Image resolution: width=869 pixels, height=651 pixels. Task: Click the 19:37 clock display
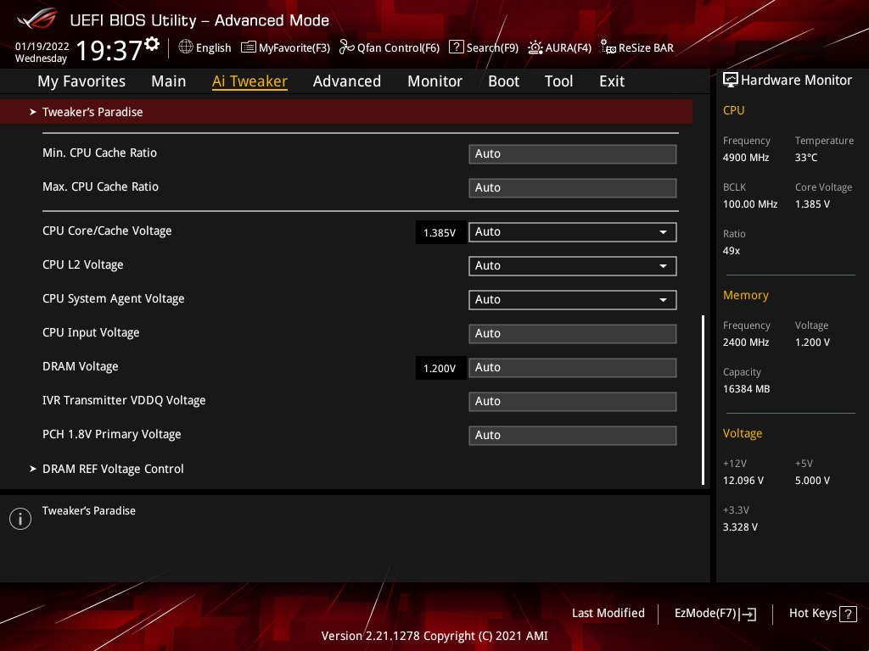pos(109,50)
